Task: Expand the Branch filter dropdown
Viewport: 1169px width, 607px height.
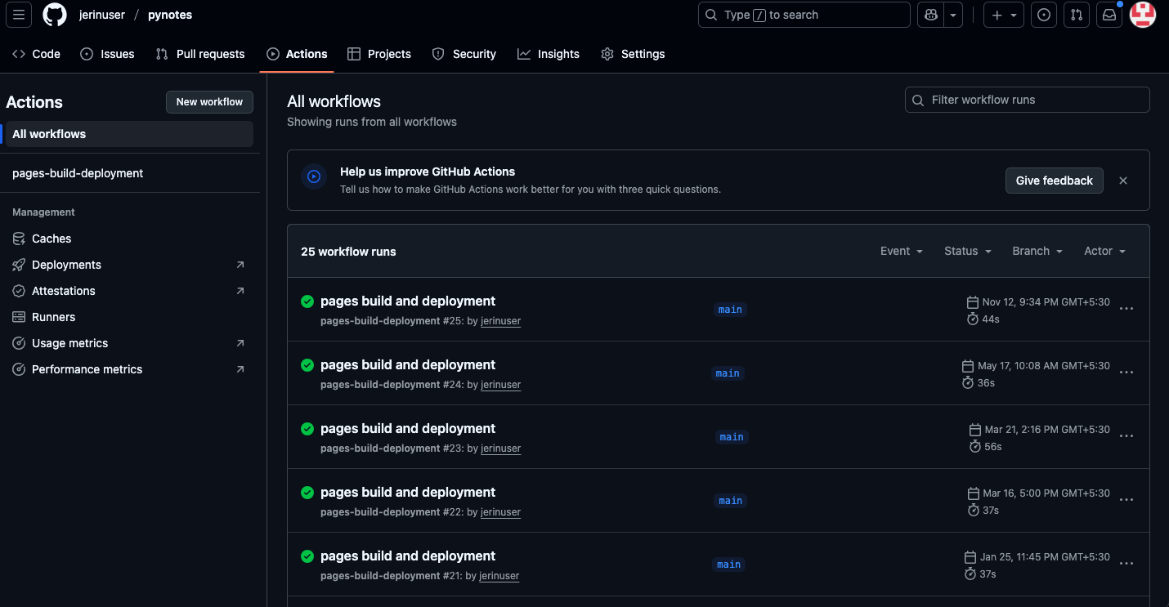Action: (x=1037, y=251)
